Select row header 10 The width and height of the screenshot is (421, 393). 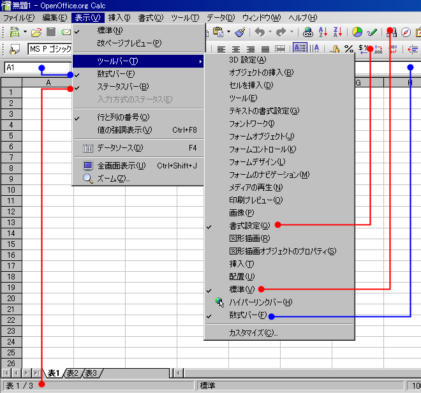[11, 190]
